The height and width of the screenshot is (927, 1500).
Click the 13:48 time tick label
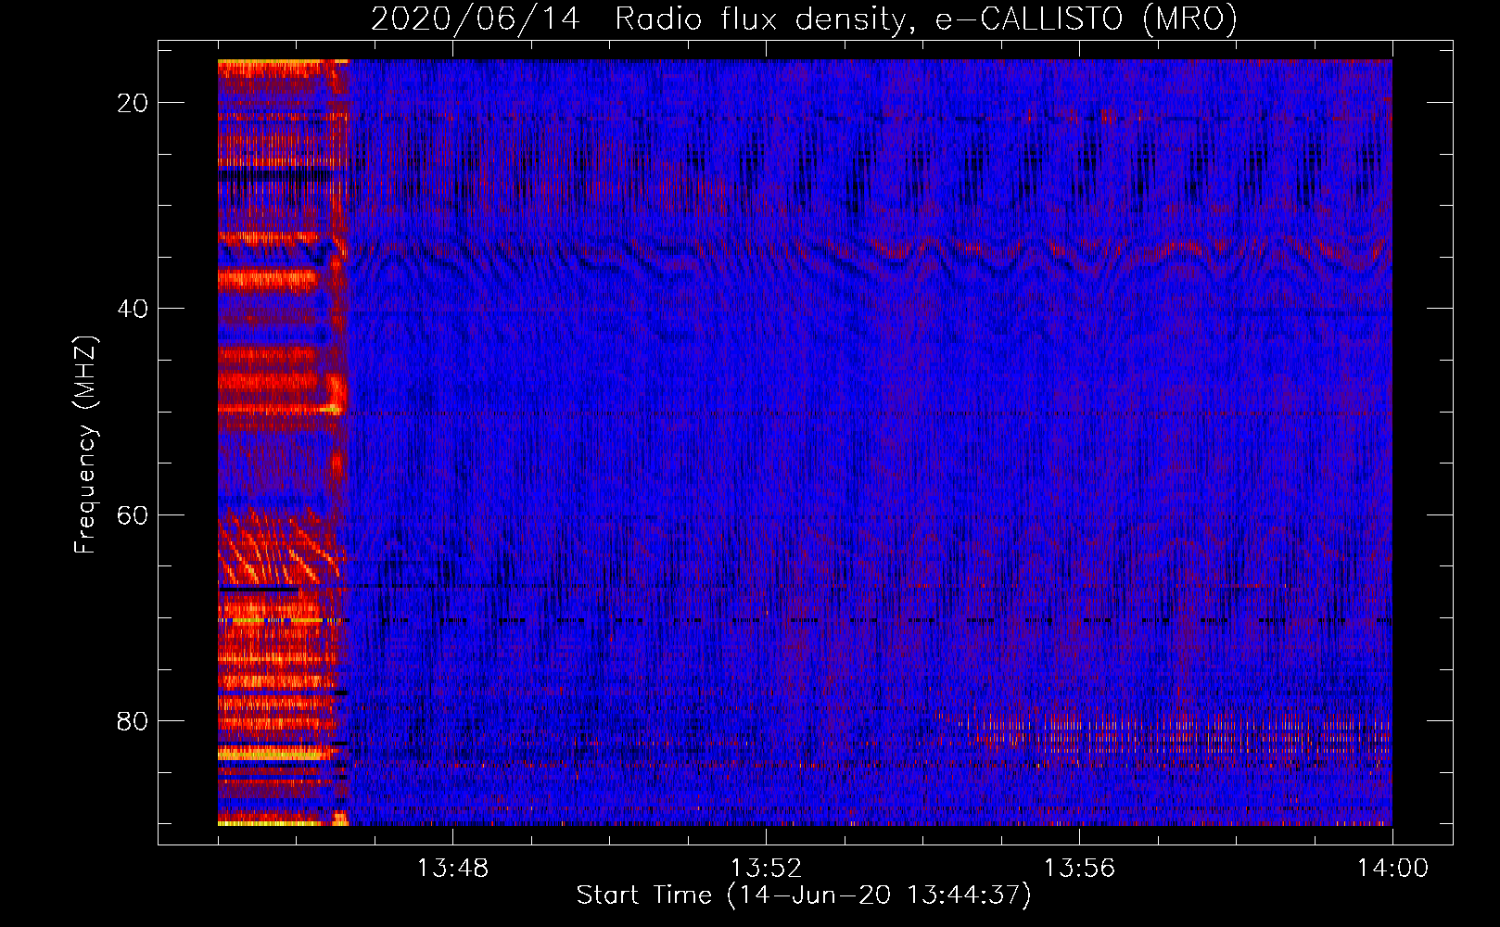click(452, 869)
